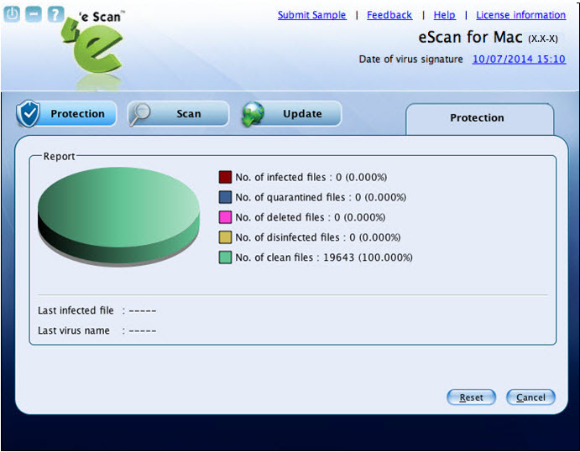Click the virus signature date link
Screen dimensions: 580x452
(519, 60)
